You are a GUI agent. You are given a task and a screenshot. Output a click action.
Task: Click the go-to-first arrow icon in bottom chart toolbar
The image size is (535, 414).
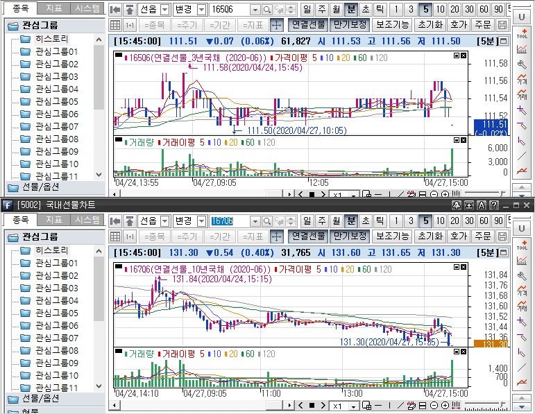point(116,221)
